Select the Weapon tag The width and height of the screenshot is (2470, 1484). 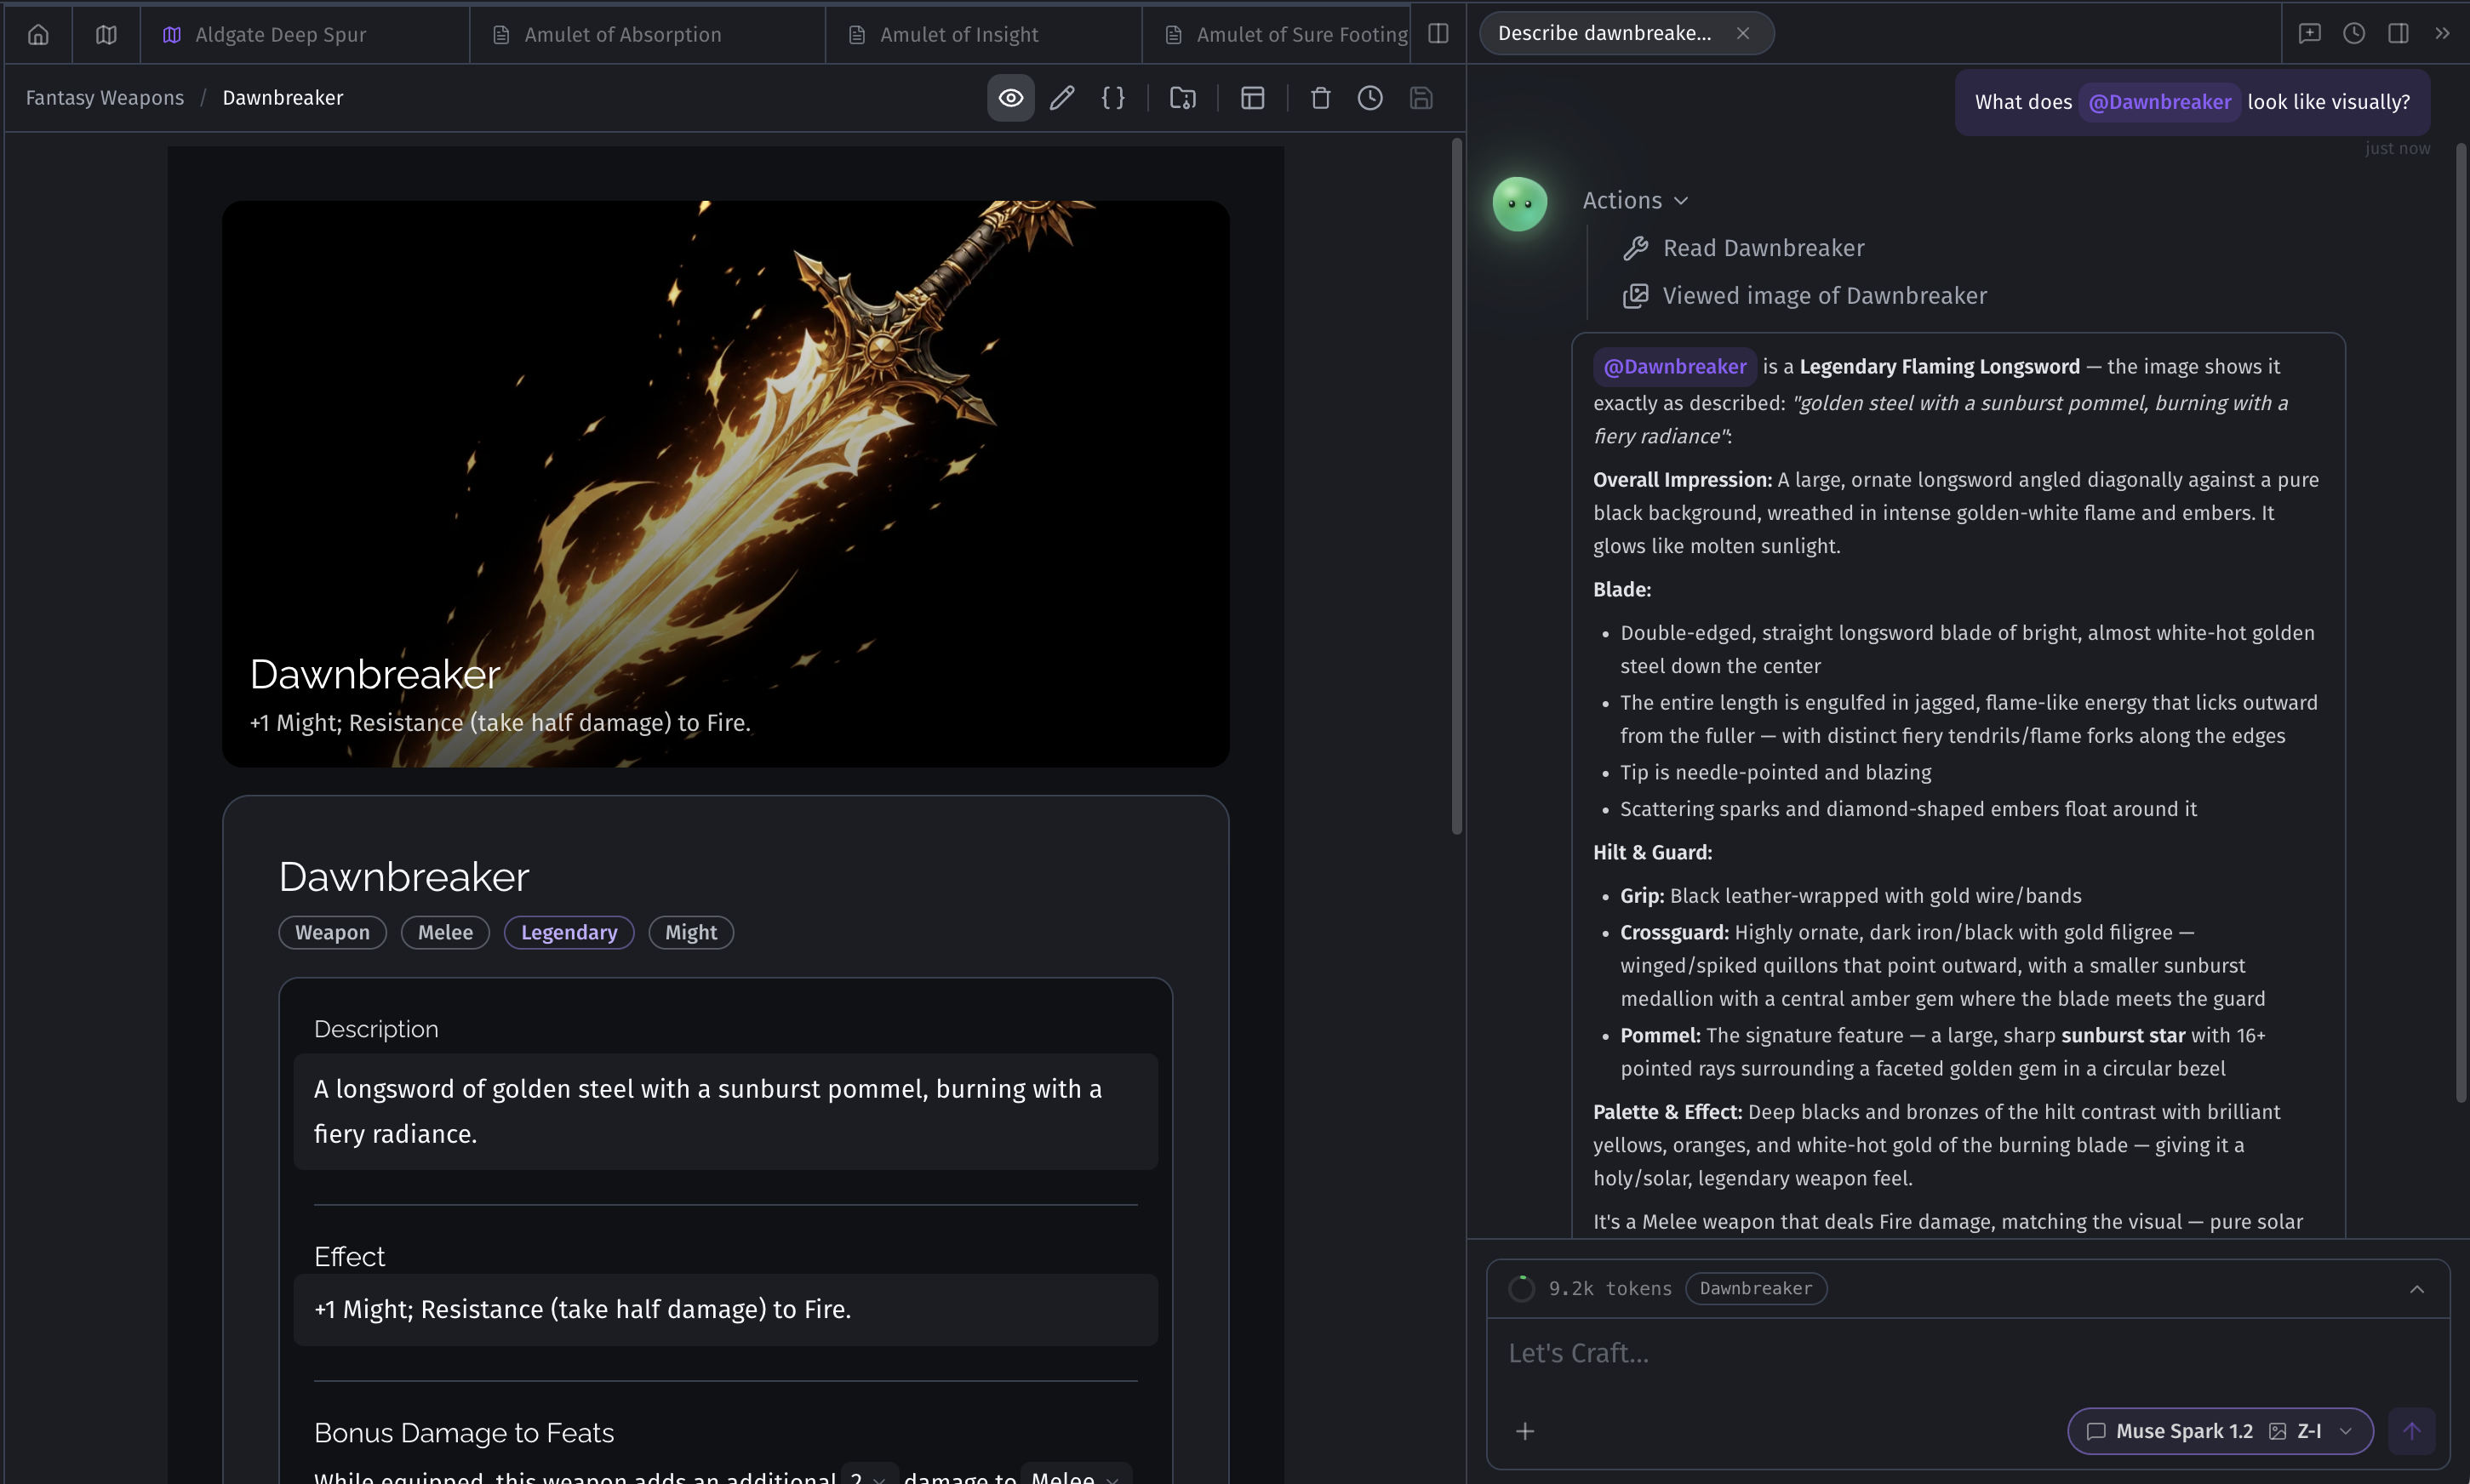coord(332,932)
